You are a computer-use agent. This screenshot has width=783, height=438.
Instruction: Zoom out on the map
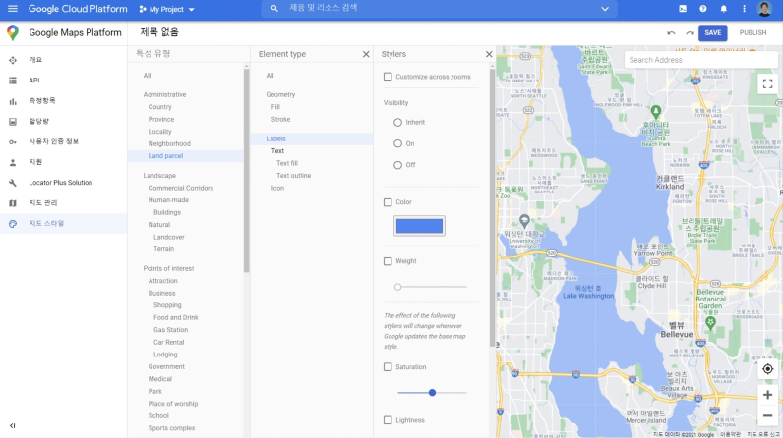[x=767, y=415]
